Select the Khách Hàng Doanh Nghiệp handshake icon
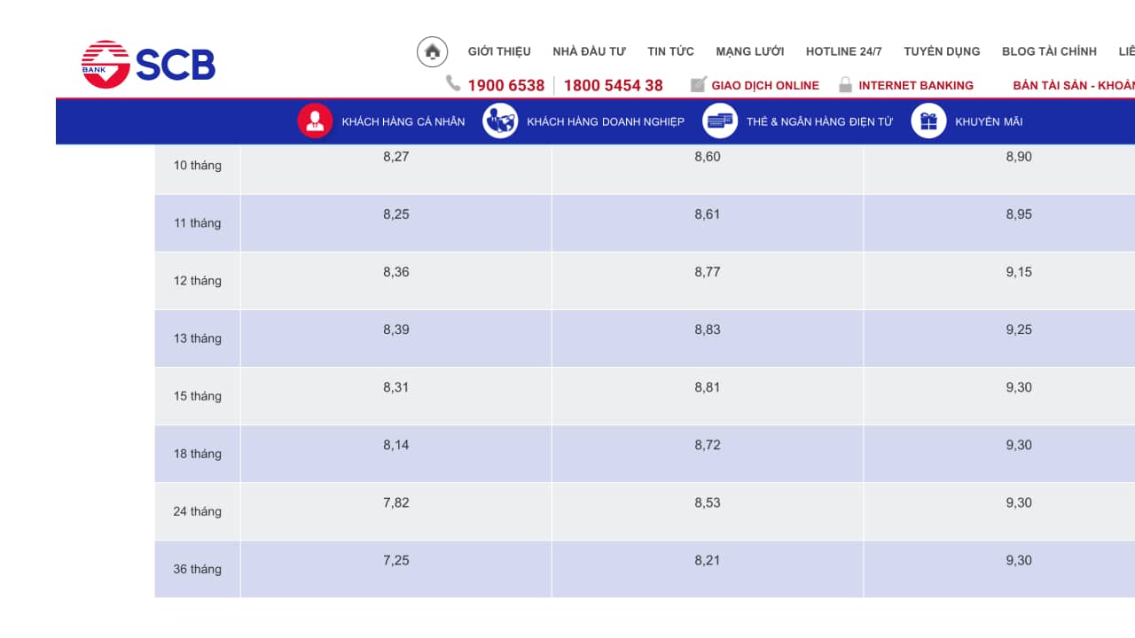The width and height of the screenshot is (1135, 638). point(499,121)
